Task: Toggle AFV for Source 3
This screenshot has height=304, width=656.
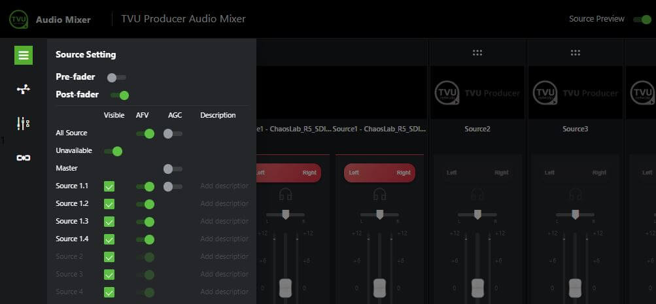Action: (145, 275)
